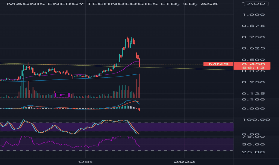Click the 2022 label on time axis
The height and width of the screenshot is (165, 279).
click(x=184, y=162)
